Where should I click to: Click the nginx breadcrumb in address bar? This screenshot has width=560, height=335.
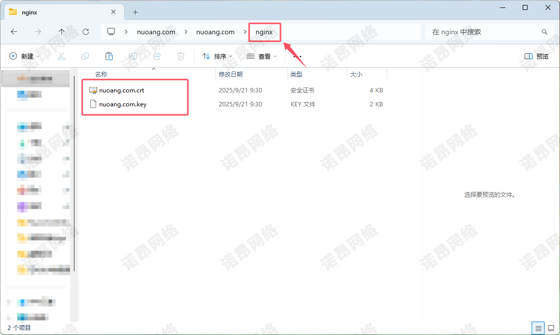point(264,32)
